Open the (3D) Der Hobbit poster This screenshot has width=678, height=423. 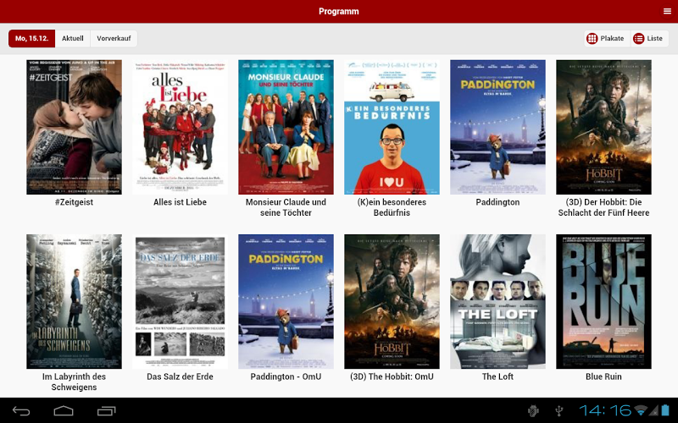click(x=603, y=127)
